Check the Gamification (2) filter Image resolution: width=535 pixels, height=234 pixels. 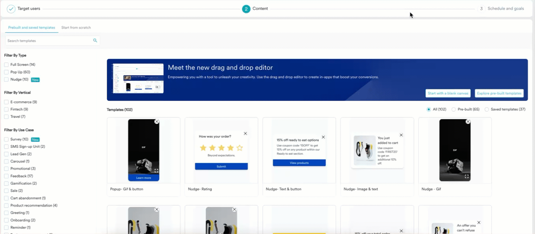point(6,184)
